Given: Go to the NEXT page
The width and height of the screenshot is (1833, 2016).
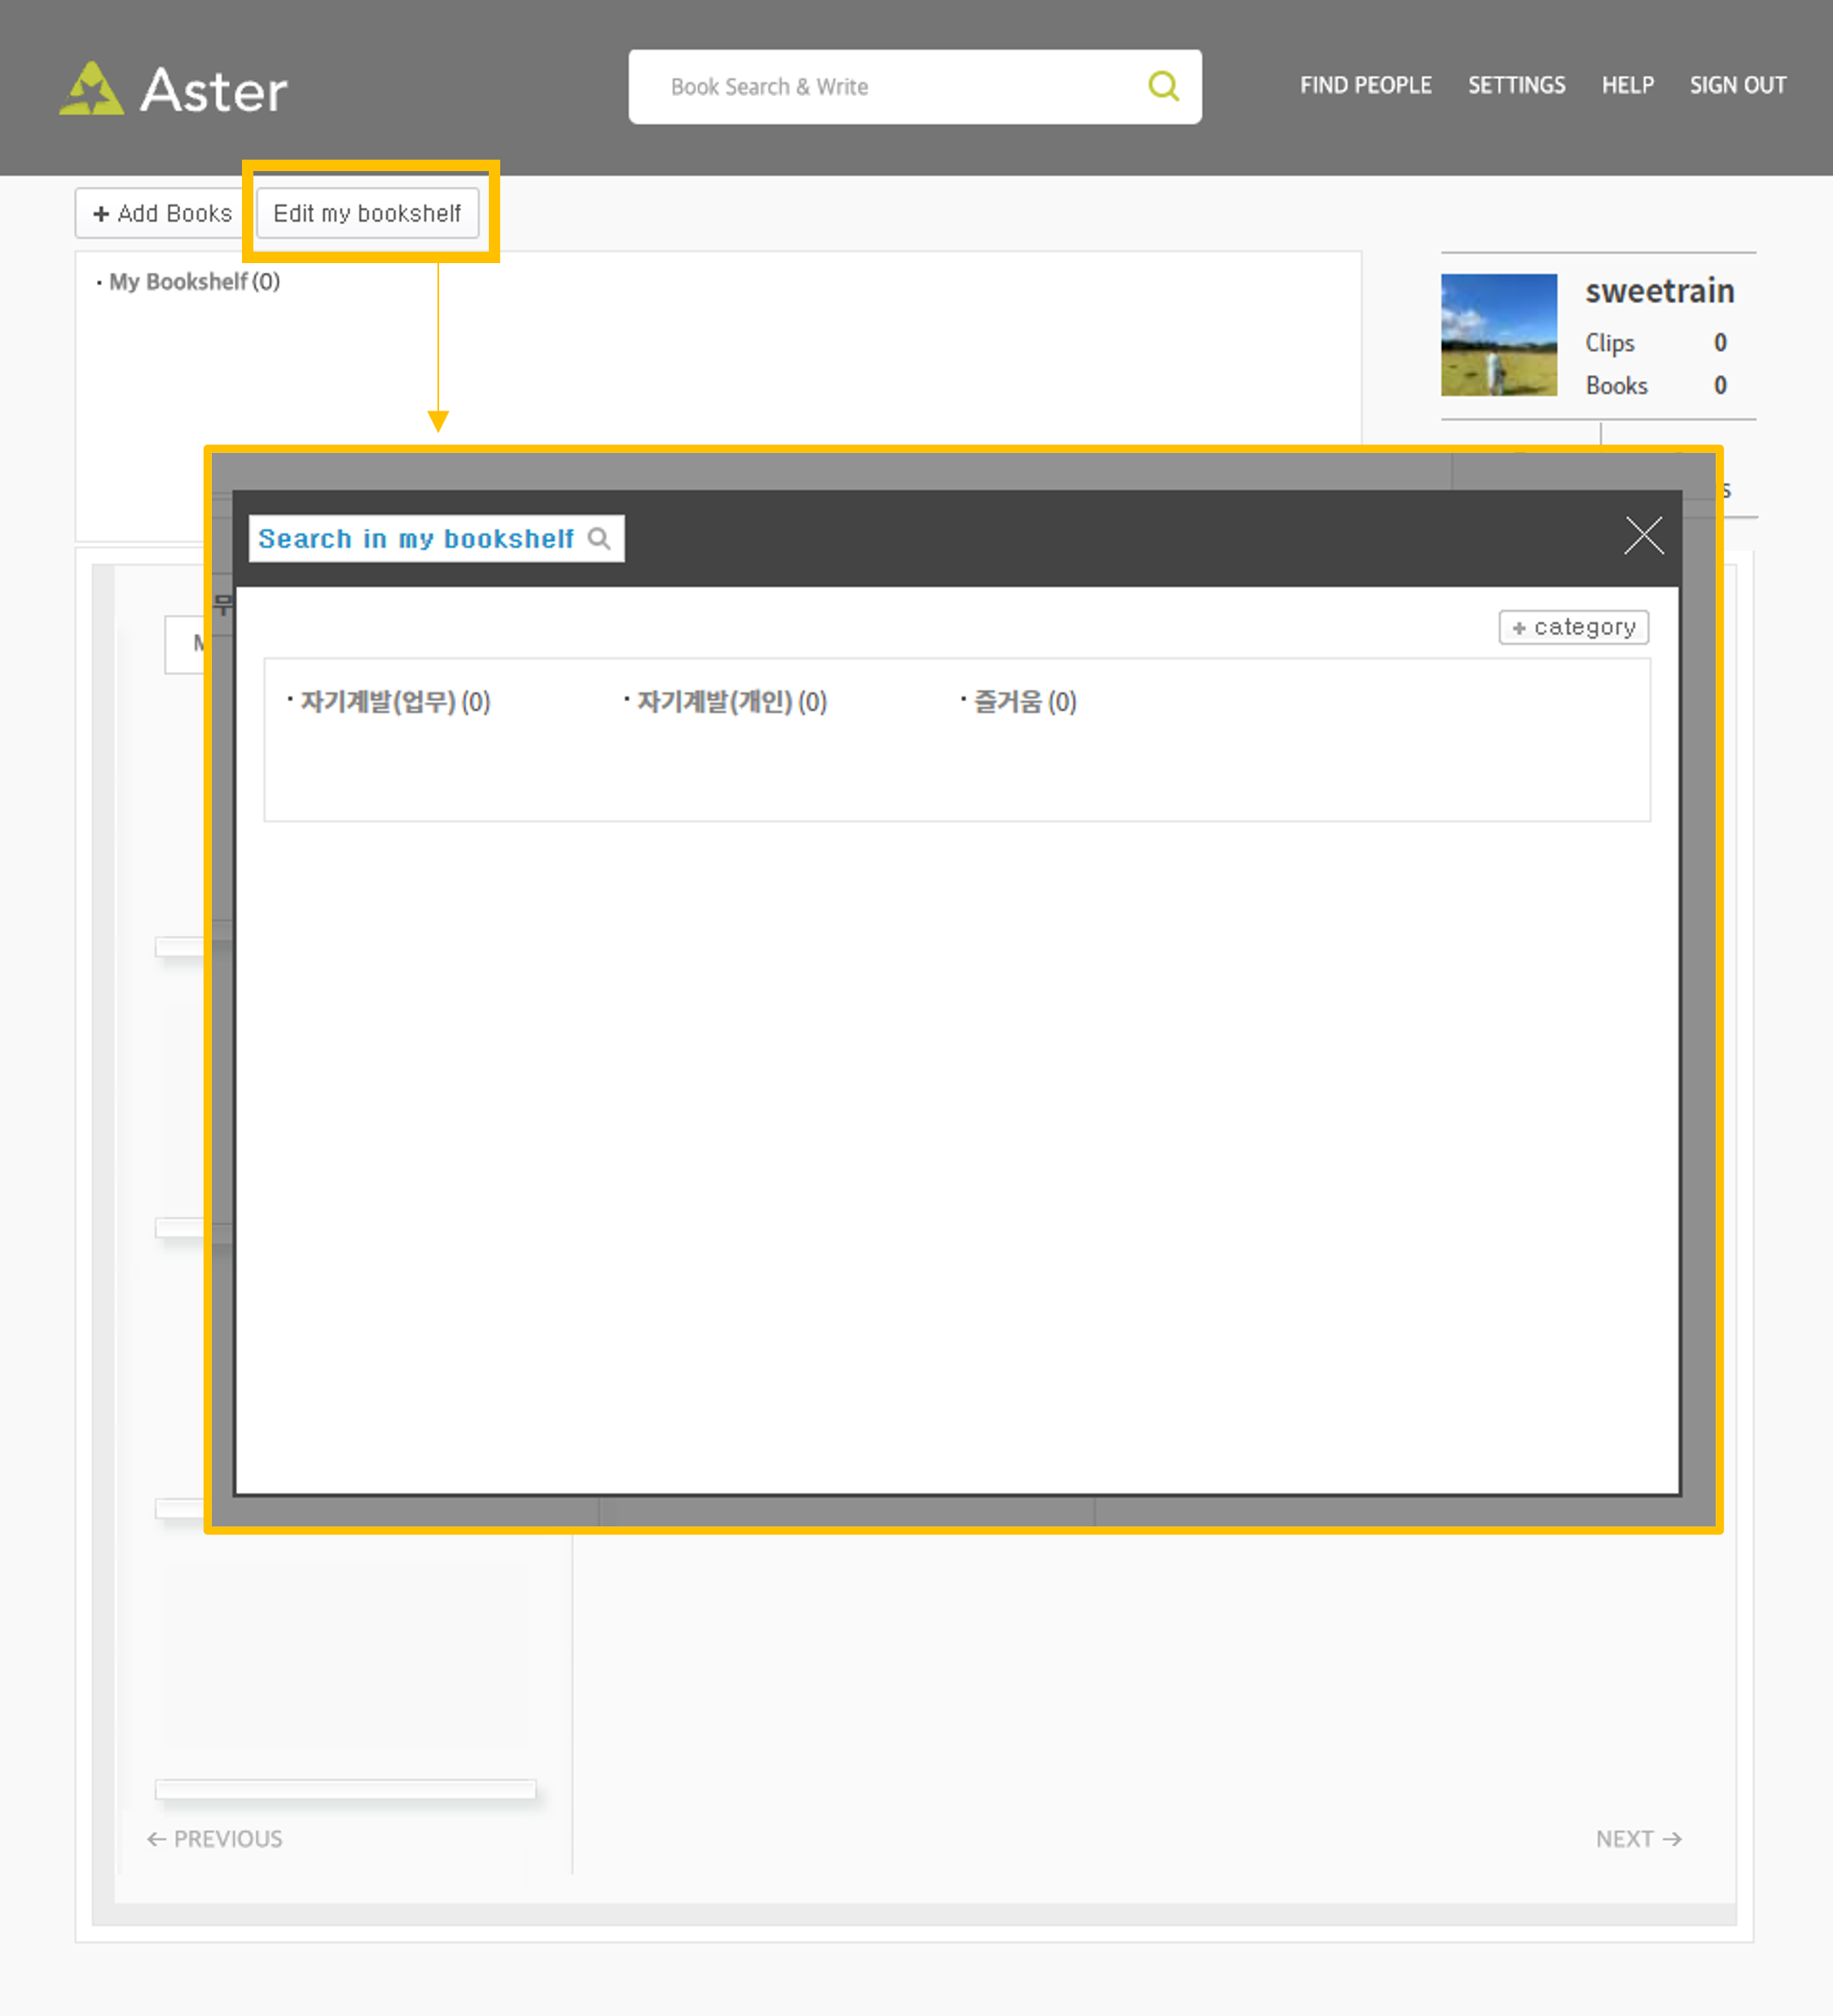Looking at the screenshot, I should 1637,1839.
